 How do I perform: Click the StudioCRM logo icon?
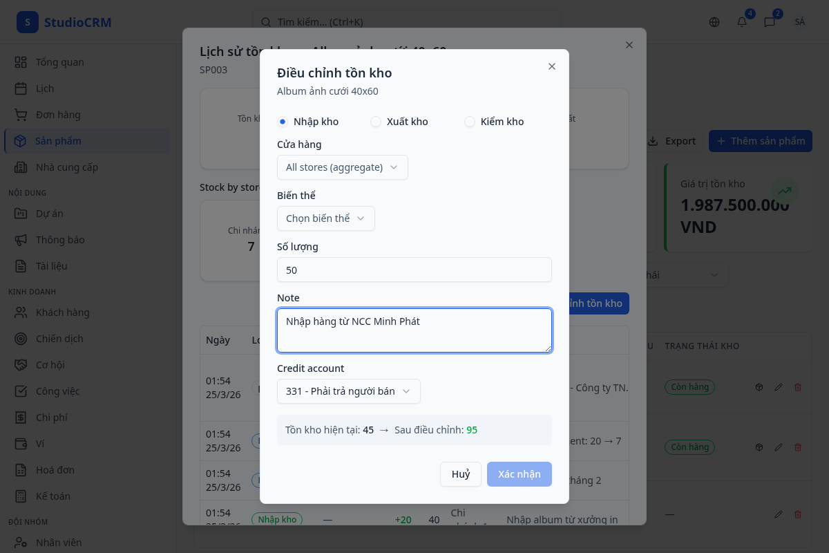pyautogui.click(x=27, y=22)
